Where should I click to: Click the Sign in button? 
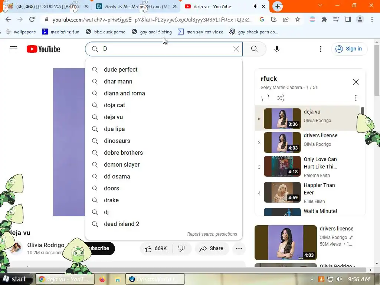point(349,49)
